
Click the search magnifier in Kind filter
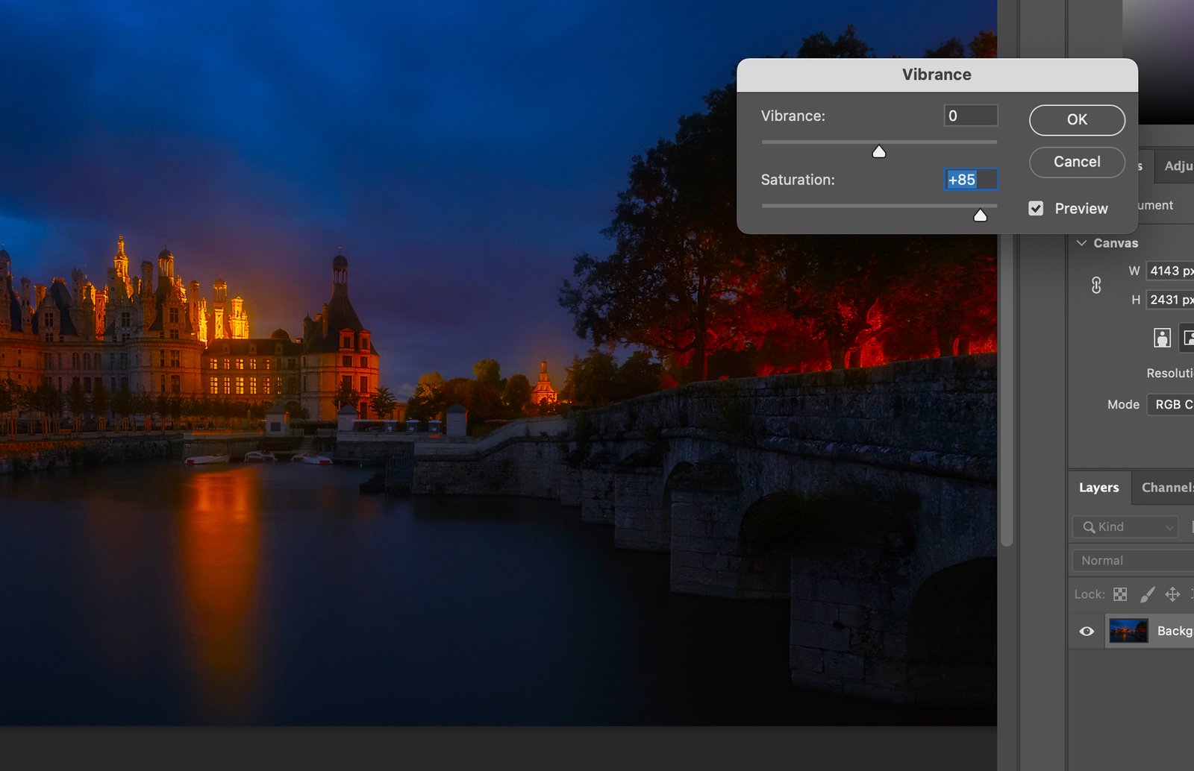click(1090, 527)
